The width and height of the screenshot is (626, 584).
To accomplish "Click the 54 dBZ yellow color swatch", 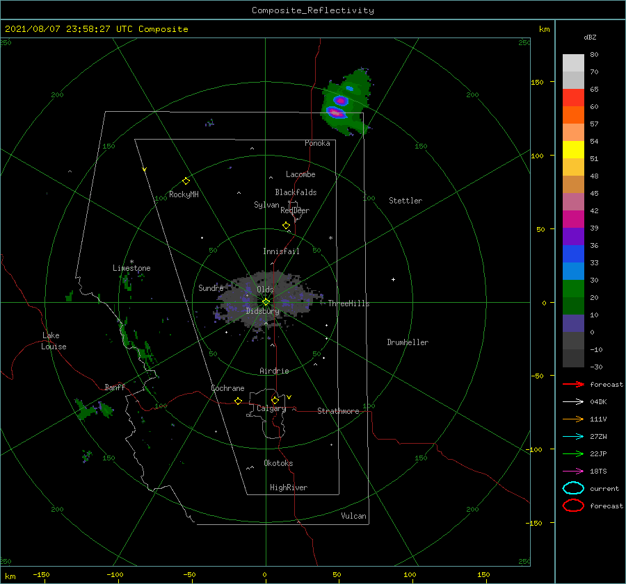I will (573, 149).
